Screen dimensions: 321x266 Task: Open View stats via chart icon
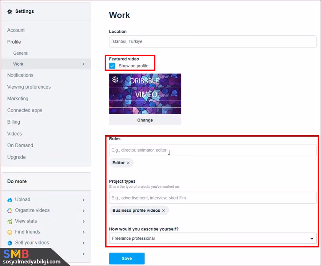coord(9,221)
